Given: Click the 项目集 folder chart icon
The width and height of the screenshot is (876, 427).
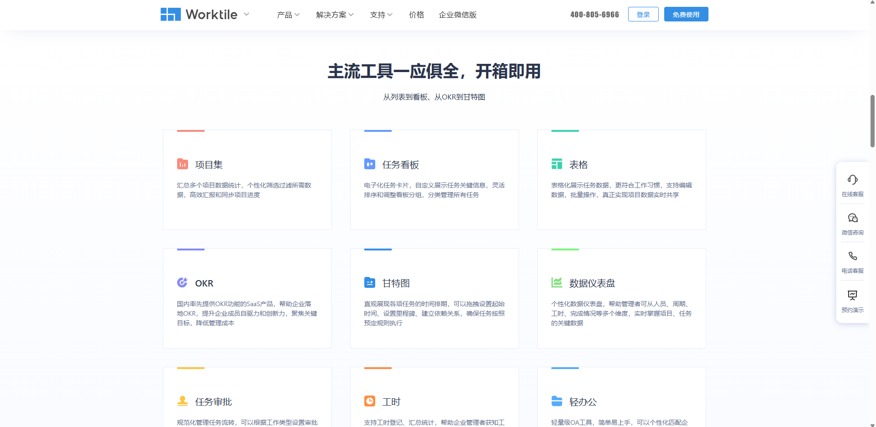Looking at the screenshot, I should 183,164.
